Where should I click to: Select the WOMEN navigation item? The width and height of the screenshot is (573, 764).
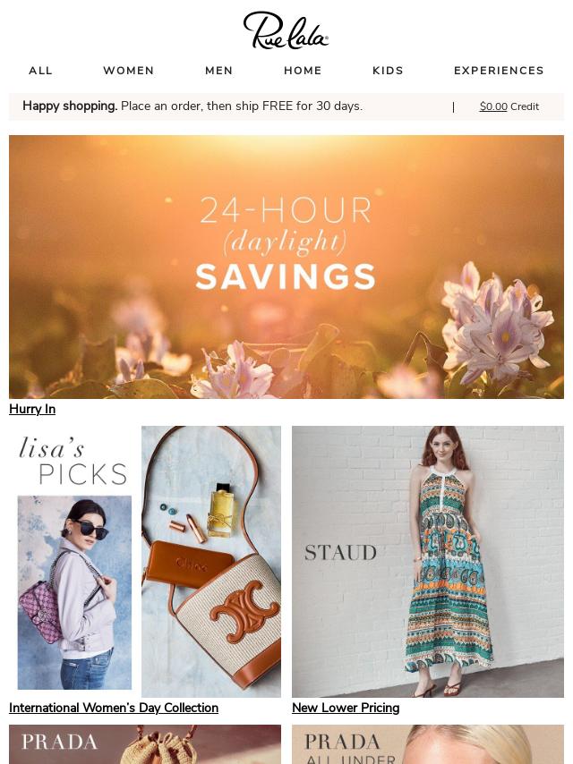[129, 71]
